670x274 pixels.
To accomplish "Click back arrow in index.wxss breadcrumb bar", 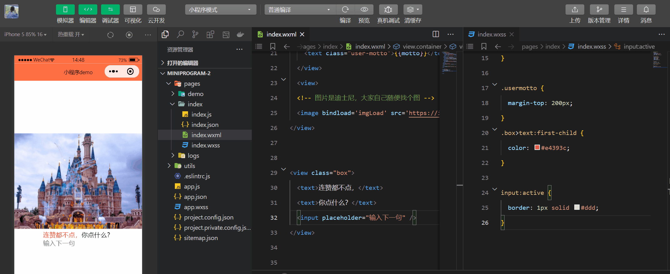I will click(x=498, y=46).
